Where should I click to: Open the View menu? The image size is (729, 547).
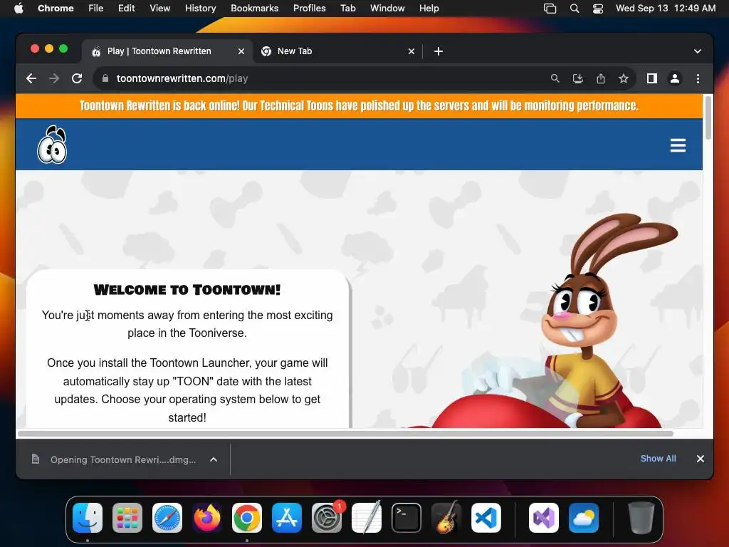[x=160, y=8]
